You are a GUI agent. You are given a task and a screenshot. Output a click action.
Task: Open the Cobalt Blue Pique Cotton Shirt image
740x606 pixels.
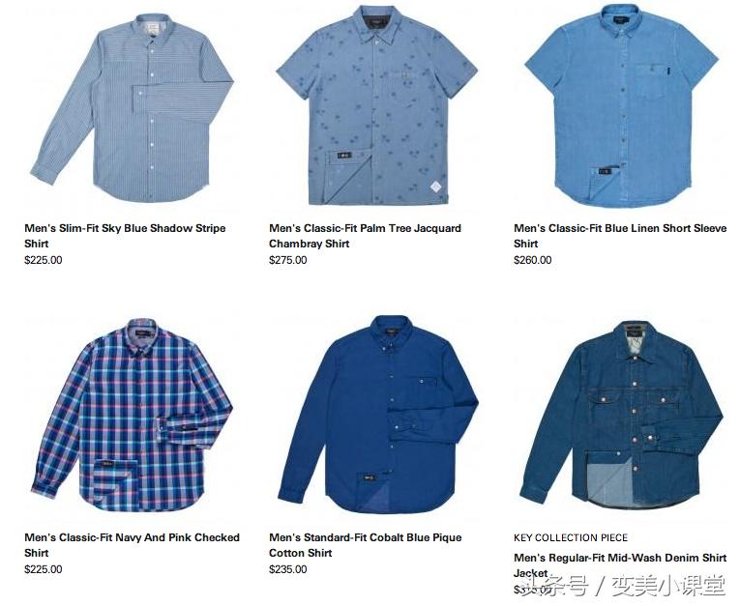[378, 415]
